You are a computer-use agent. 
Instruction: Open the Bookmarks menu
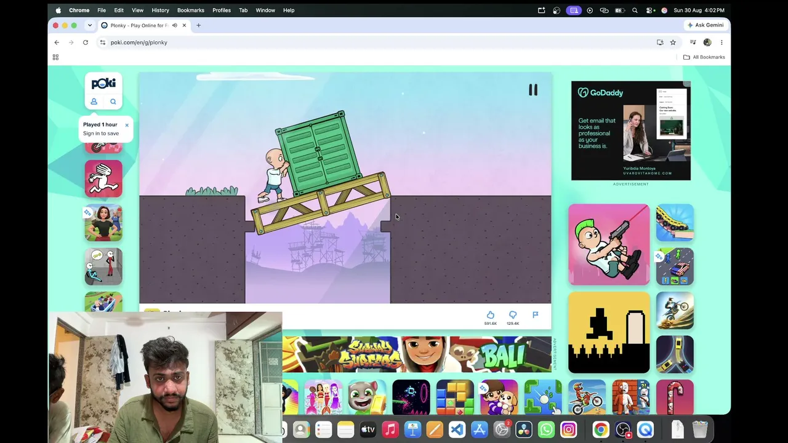point(191,10)
